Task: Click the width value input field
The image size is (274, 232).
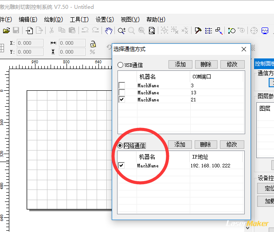Action: pyautogui.click(x=72, y=43)
